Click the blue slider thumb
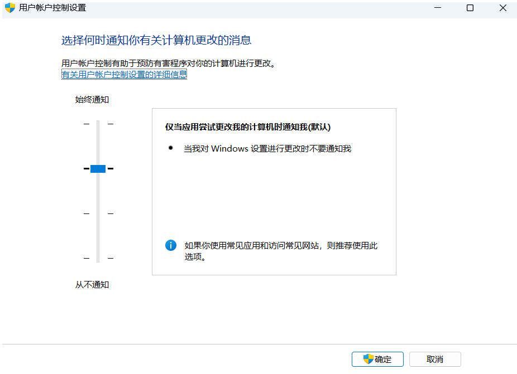This screenshot has height=374, width=517. pos(98,168)
